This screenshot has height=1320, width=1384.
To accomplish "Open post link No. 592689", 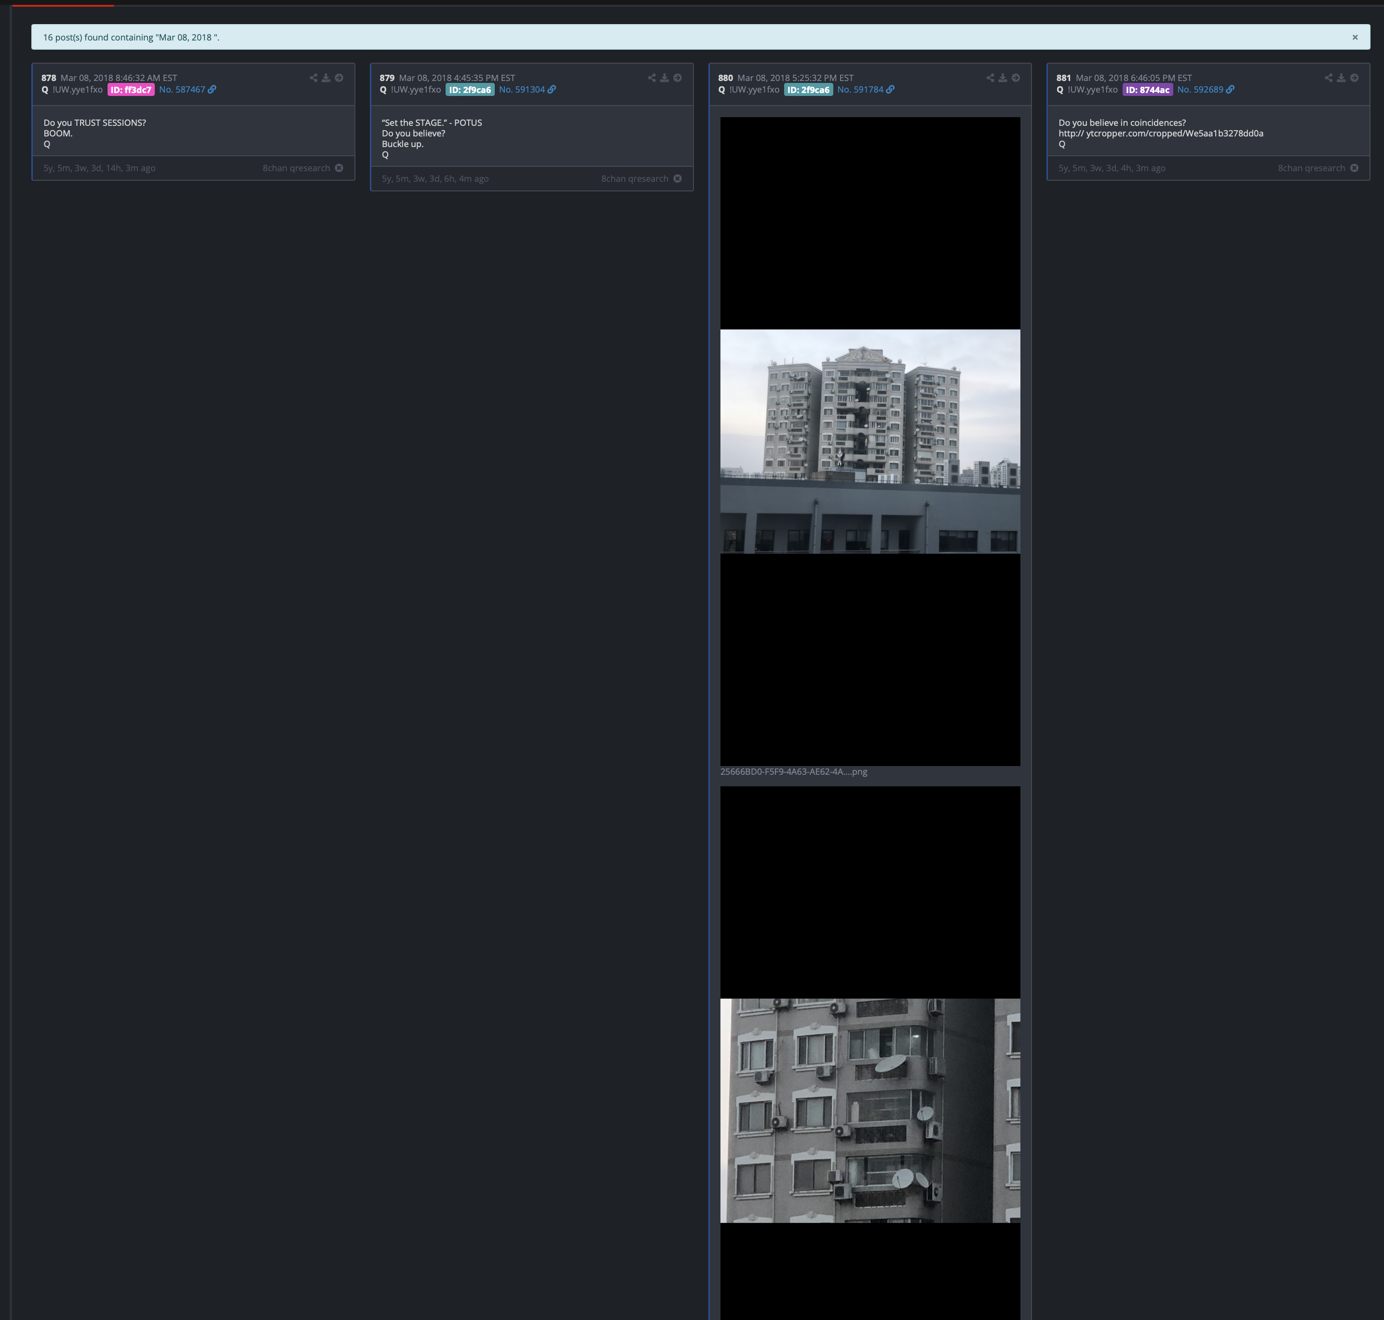I will [1200, 89].
